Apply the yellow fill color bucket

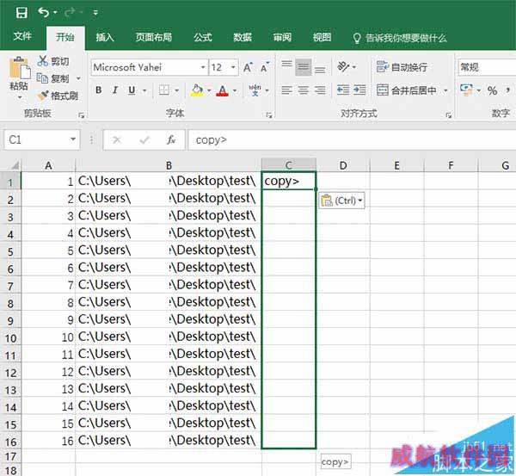pyautogui.click(x=197, y=90)
